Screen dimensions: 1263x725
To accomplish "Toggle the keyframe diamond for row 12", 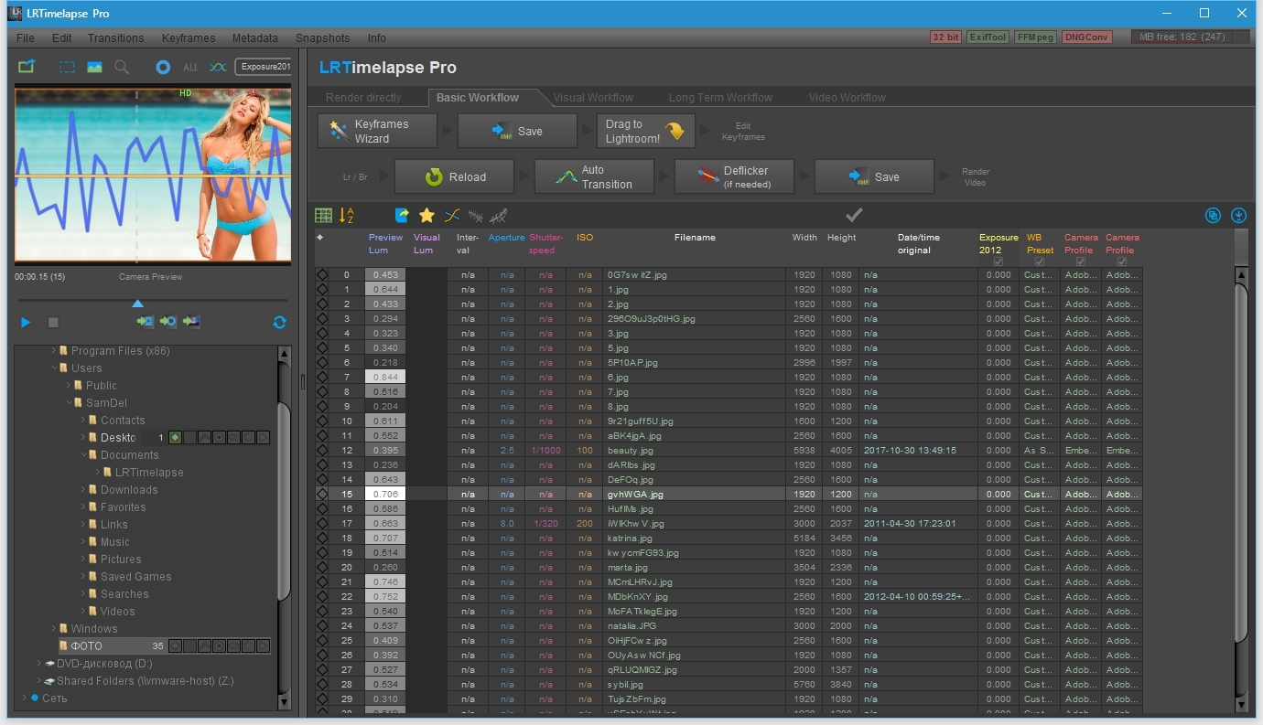I will point(322,450).
